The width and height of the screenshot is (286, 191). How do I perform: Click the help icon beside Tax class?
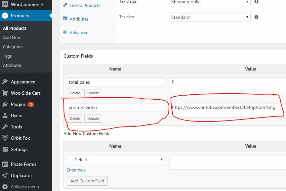[256, 17]
